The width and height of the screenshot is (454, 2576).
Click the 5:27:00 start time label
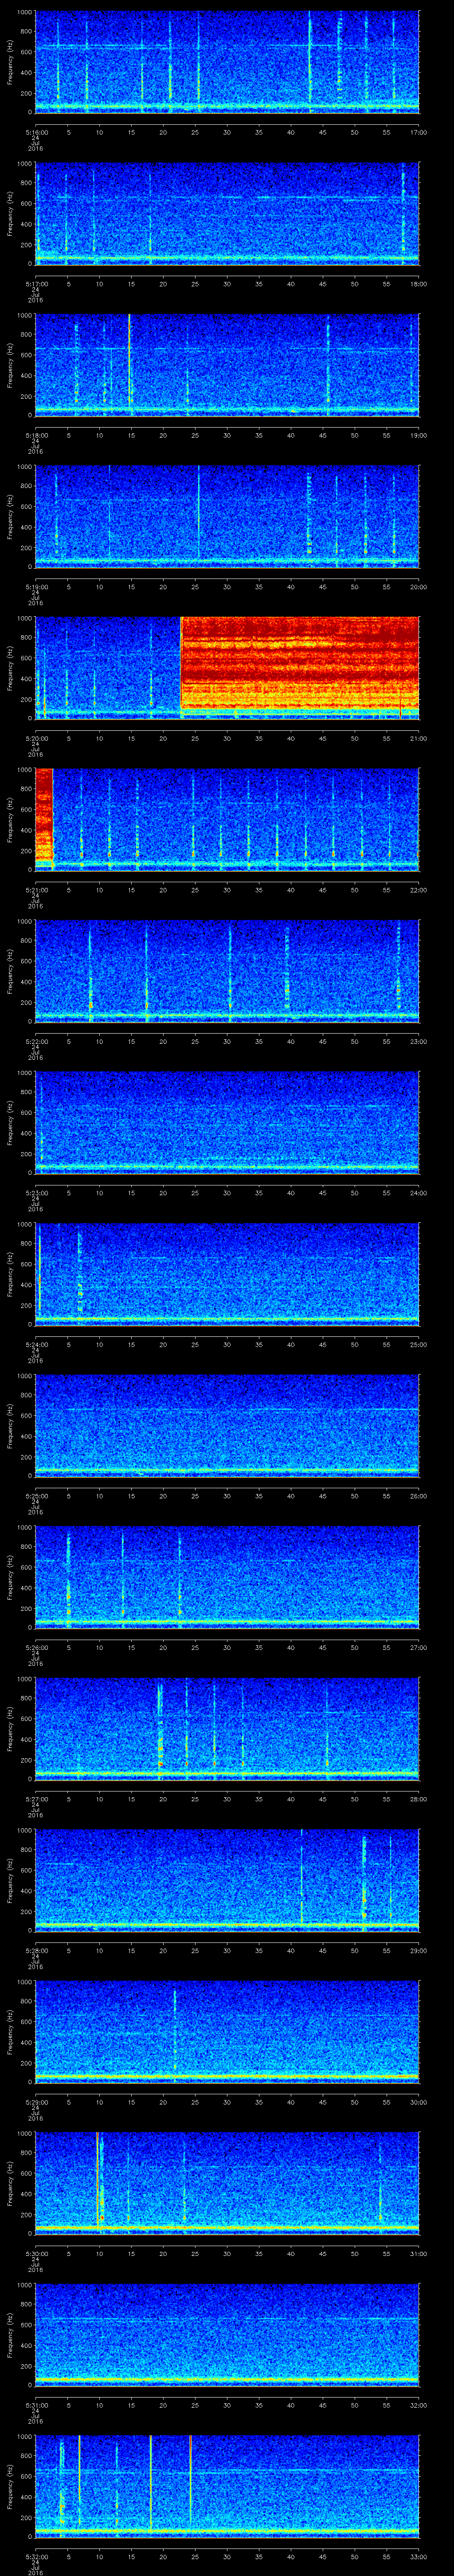click(35, 1798)
